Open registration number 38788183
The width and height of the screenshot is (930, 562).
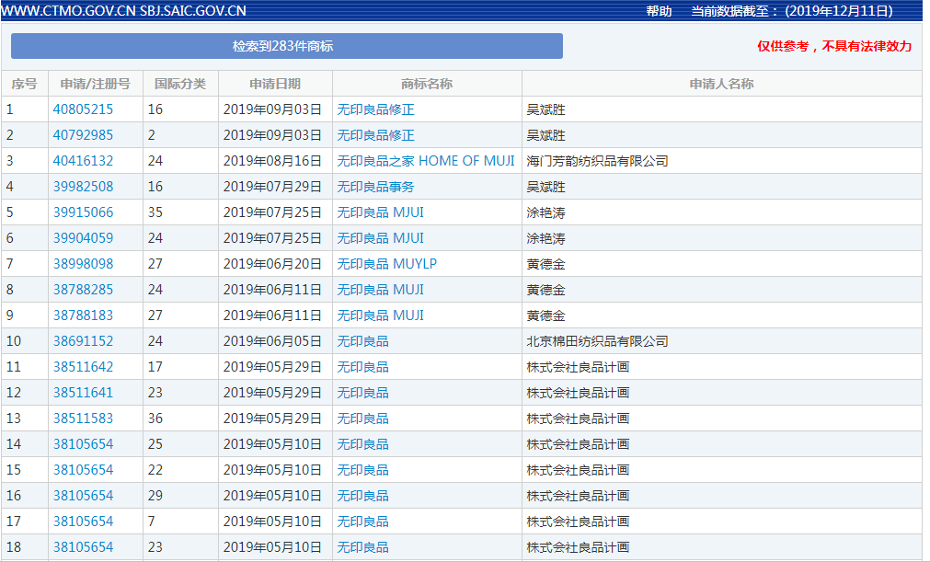point(83,315)
